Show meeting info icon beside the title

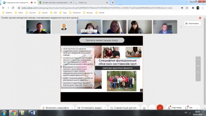[78, 18]
